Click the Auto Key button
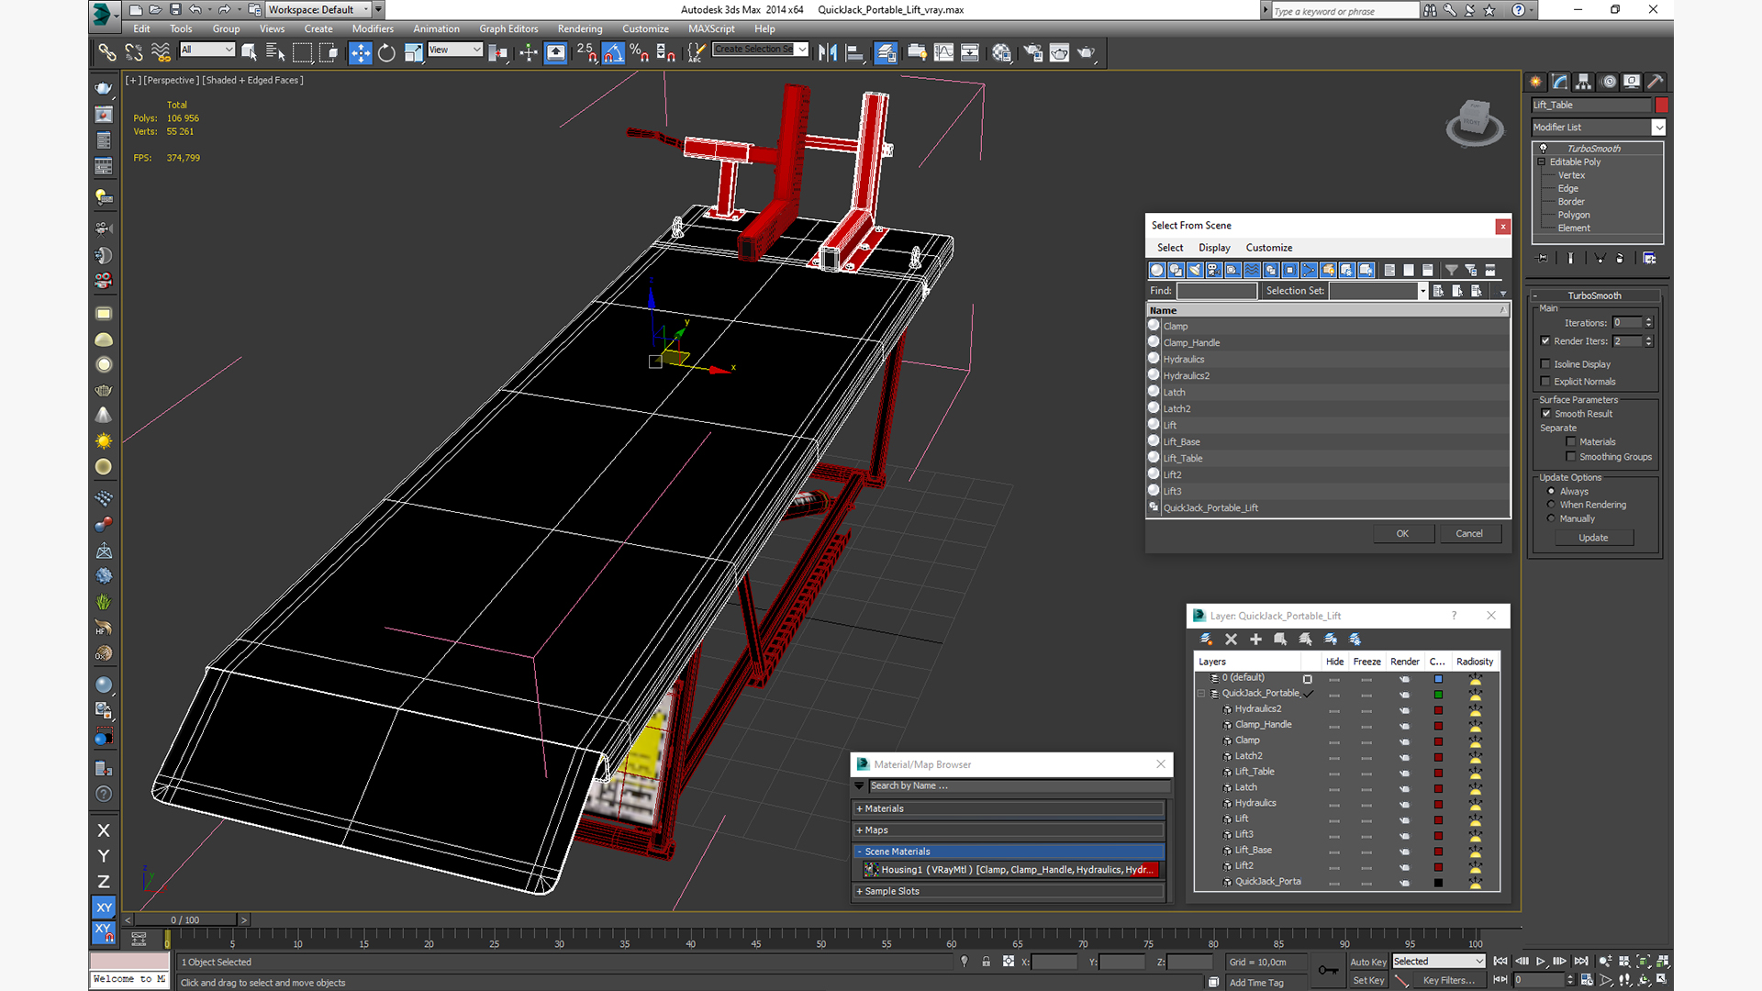1762x991 pixels. pos(1368,962)
